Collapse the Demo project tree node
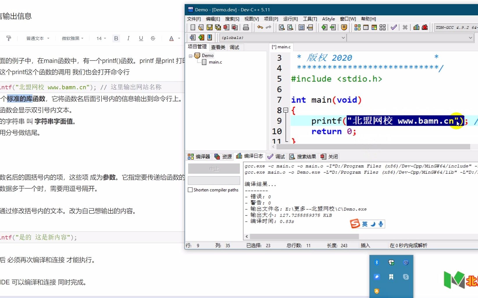 click(190, 56)
